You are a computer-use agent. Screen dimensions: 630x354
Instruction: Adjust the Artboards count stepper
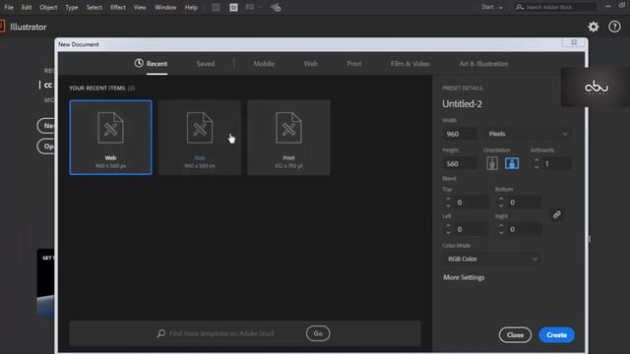535,163
